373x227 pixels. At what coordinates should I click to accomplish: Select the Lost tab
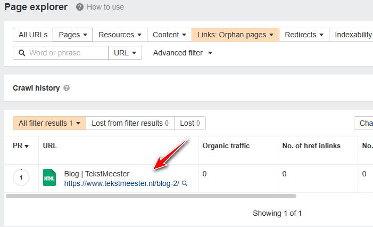pos(190,123)
